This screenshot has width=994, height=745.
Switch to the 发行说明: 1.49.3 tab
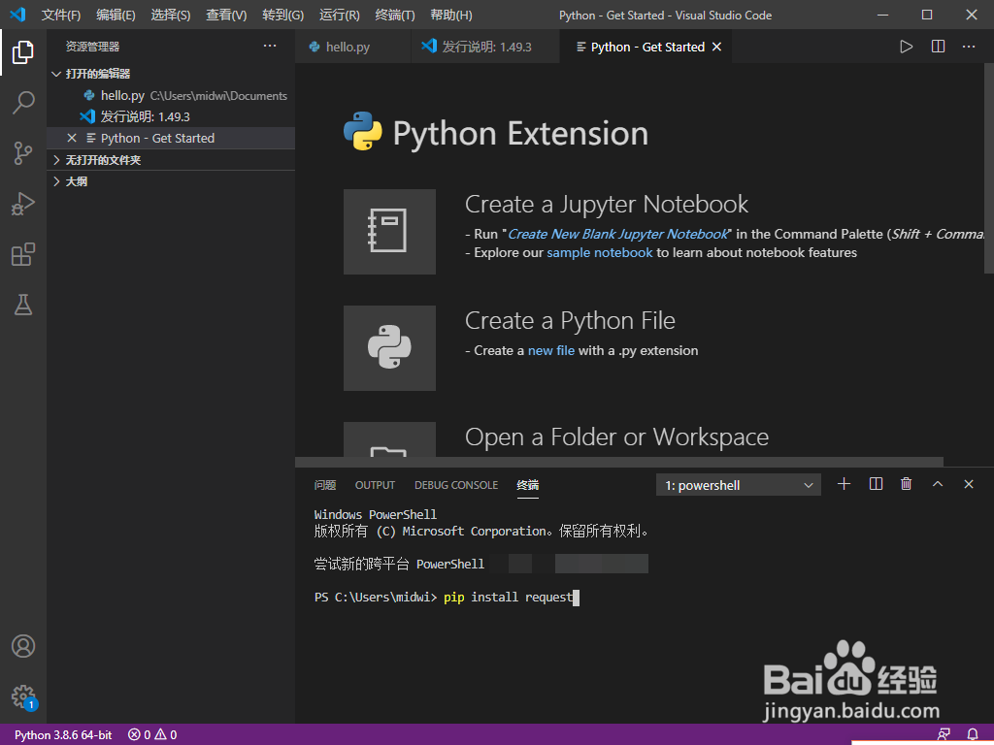(x=486, y=47)
